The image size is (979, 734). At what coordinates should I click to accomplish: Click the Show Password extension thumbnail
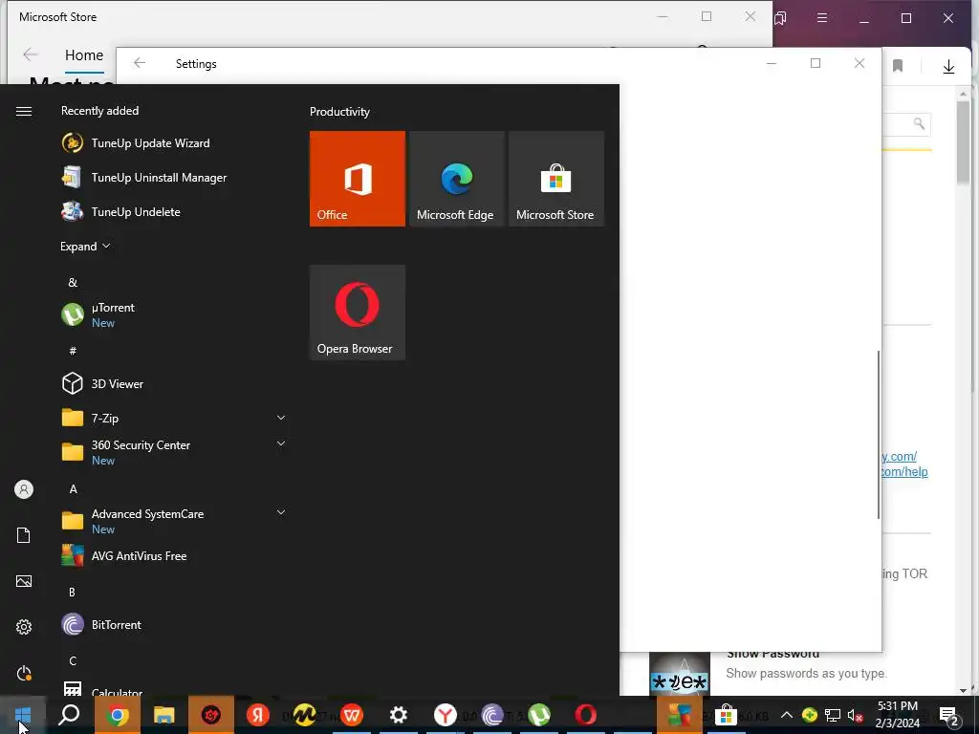[x=680, y=674]
